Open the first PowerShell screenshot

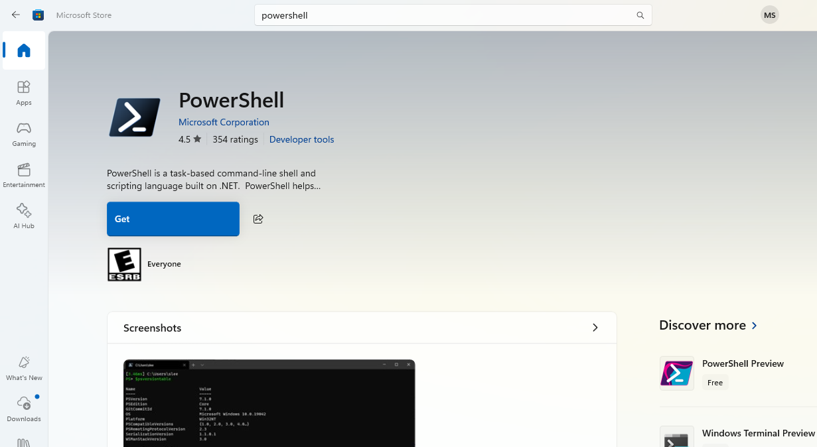coord(269,403)
